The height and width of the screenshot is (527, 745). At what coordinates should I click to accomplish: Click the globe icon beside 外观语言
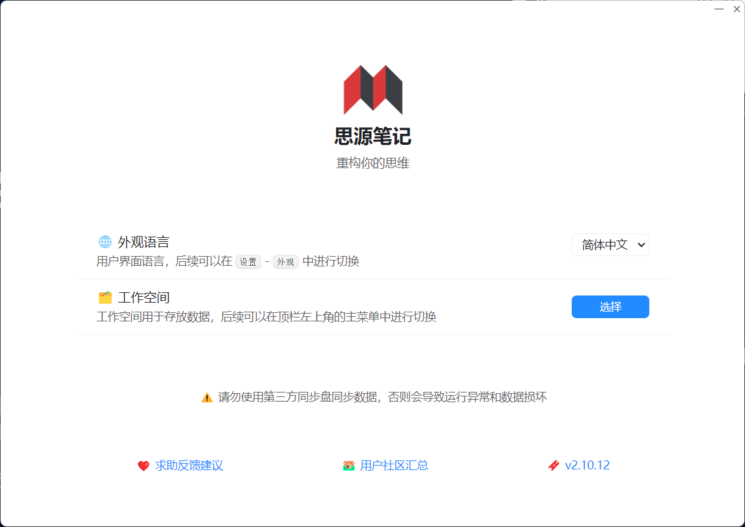coord(105,242)
